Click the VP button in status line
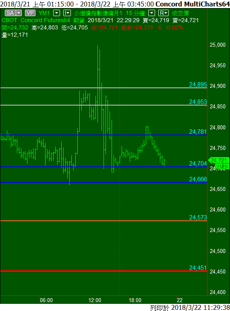 click(30, 13)
